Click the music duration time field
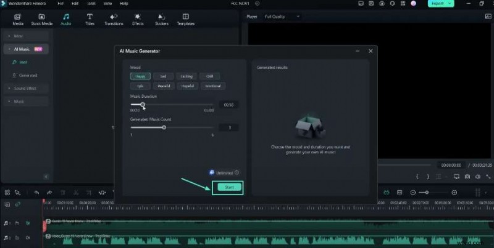 pyautogui.click(x=228, y=105)
